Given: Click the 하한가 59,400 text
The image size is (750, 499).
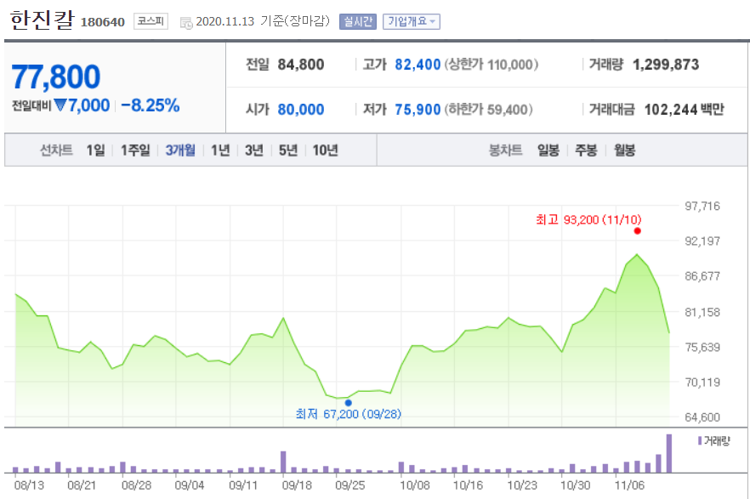Looking at the screenshot, I should (488, 110).
